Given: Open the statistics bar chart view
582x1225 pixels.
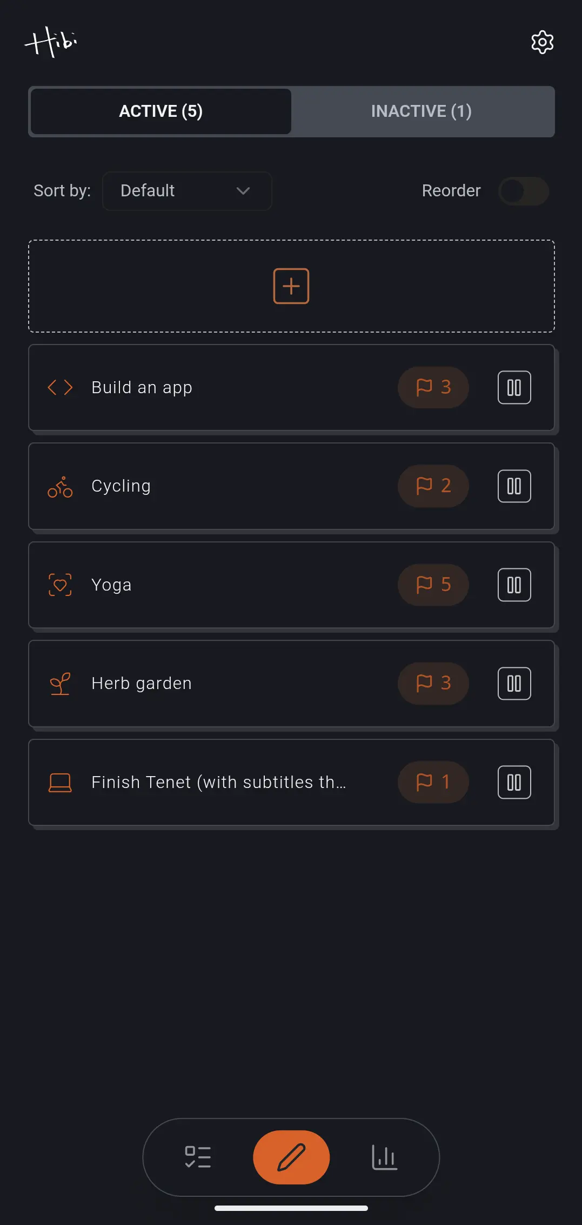Looking at the screenshot, I should point(384,1157).
